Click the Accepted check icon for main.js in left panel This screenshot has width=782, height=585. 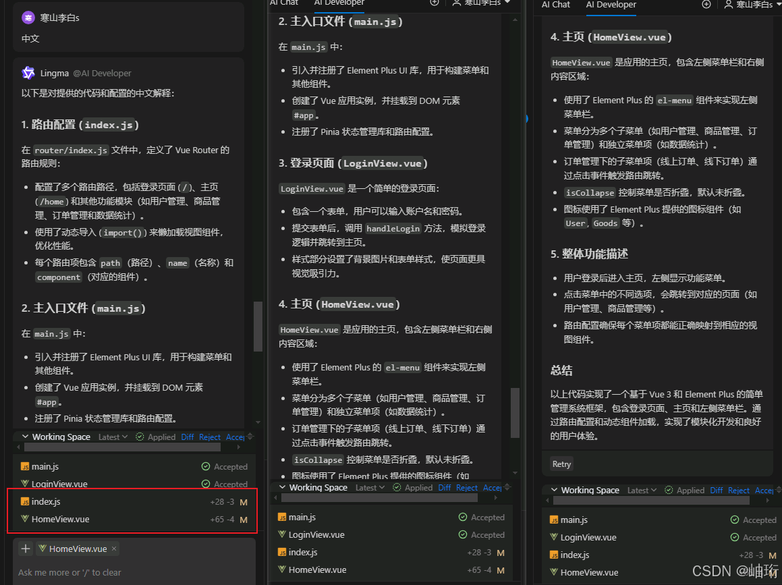tap(206, 466)
